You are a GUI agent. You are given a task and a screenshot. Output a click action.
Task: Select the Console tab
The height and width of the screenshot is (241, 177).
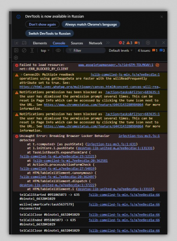click(x=59, y=43)
